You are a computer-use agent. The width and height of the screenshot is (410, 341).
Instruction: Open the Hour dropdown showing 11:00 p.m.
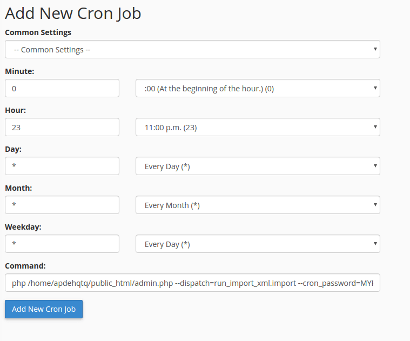click(258, 127)
